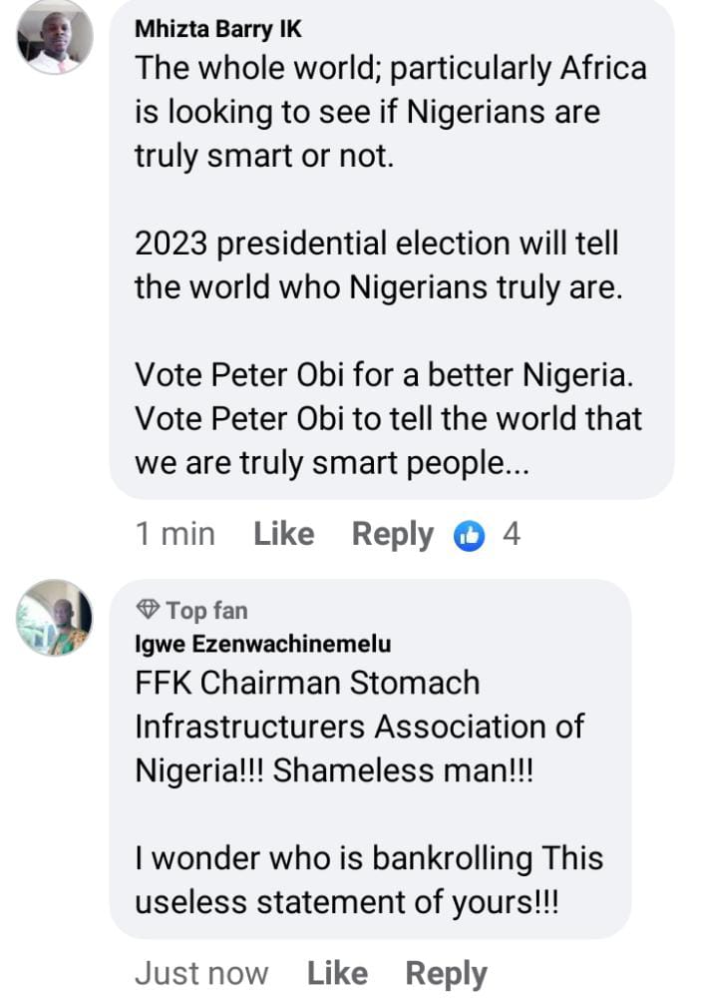
Task: Like Mhizta Barry IK's comment
Action: pyautogui.click(x=284, y=535)
